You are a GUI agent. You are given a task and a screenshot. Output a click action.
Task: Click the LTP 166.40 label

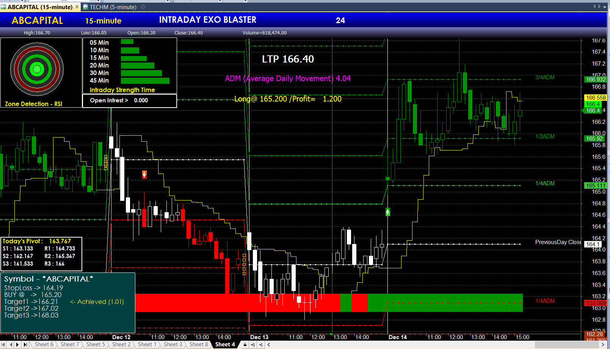[x=288, y=59]
